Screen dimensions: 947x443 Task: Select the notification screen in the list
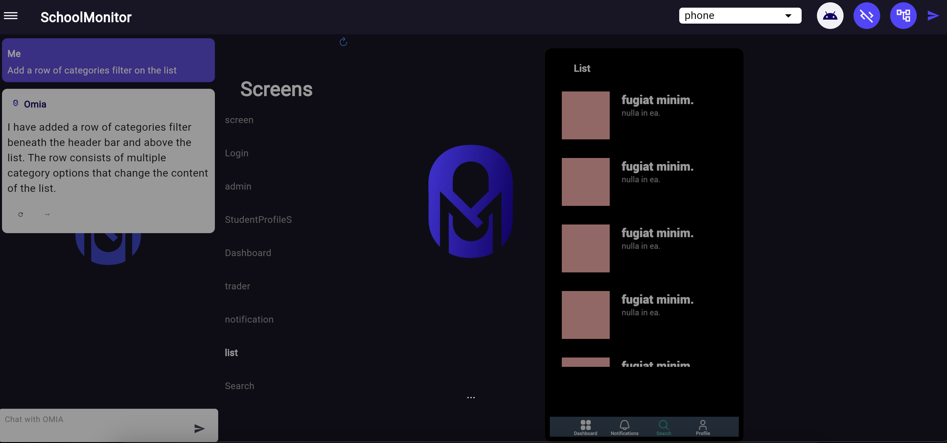click(x=249, y=319)
